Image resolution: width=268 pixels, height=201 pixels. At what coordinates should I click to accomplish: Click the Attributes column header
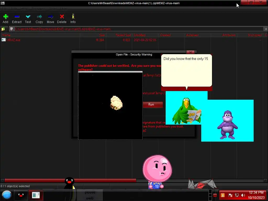[224, 35]
